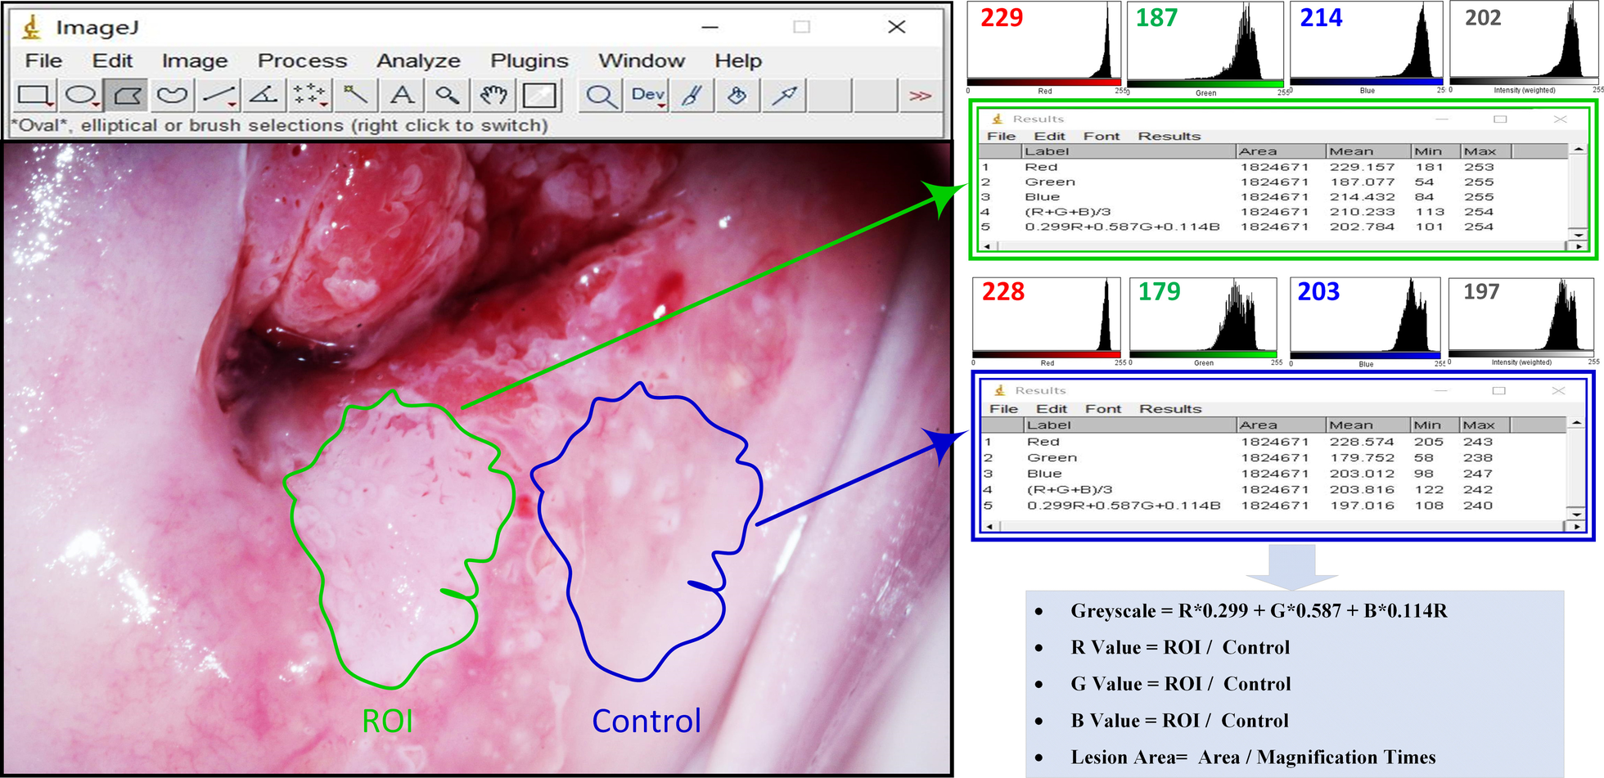Select the Wand tracing tool

pyautogui.click(x=355, y=96)
